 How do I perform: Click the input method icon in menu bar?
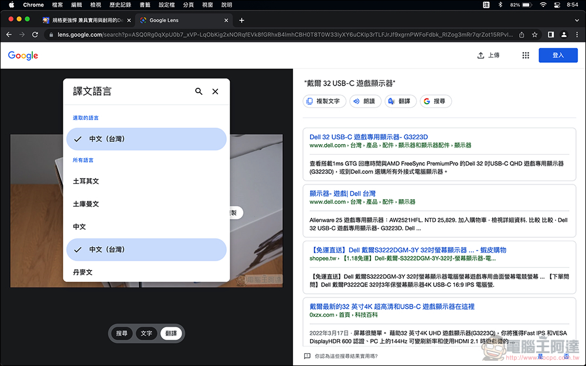coord(486,5)
